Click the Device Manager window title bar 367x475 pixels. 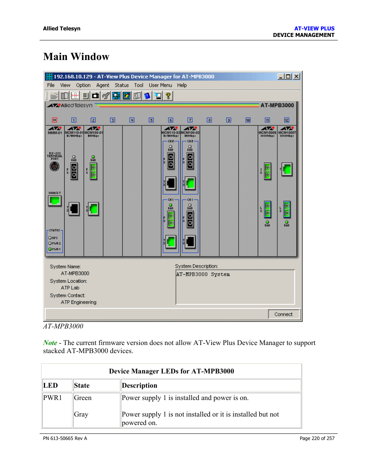[173, 77]
